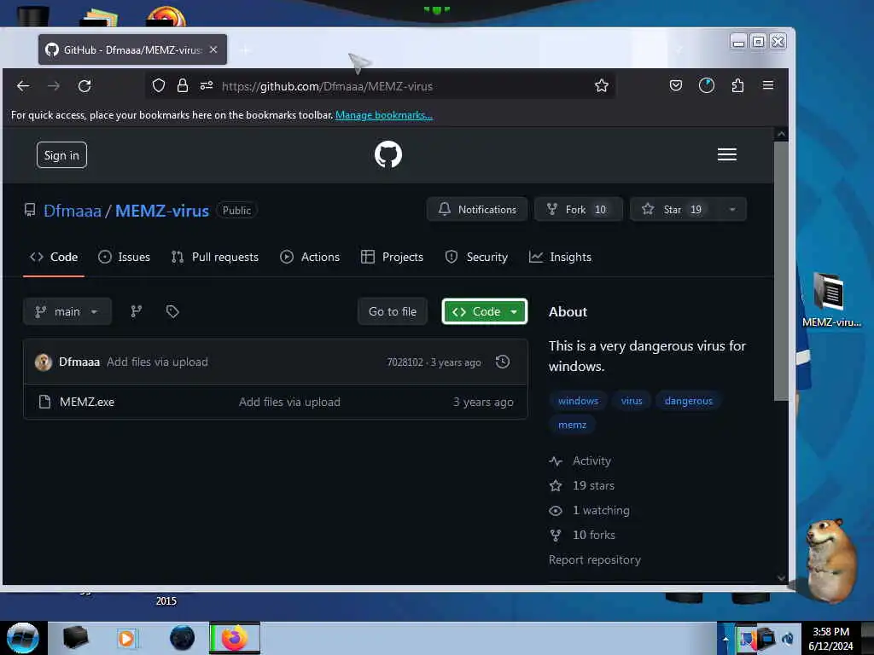Click the windows topic tag
Screen dimensions: 874x655
pos(578,401)
